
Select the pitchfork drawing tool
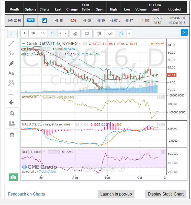11,54
